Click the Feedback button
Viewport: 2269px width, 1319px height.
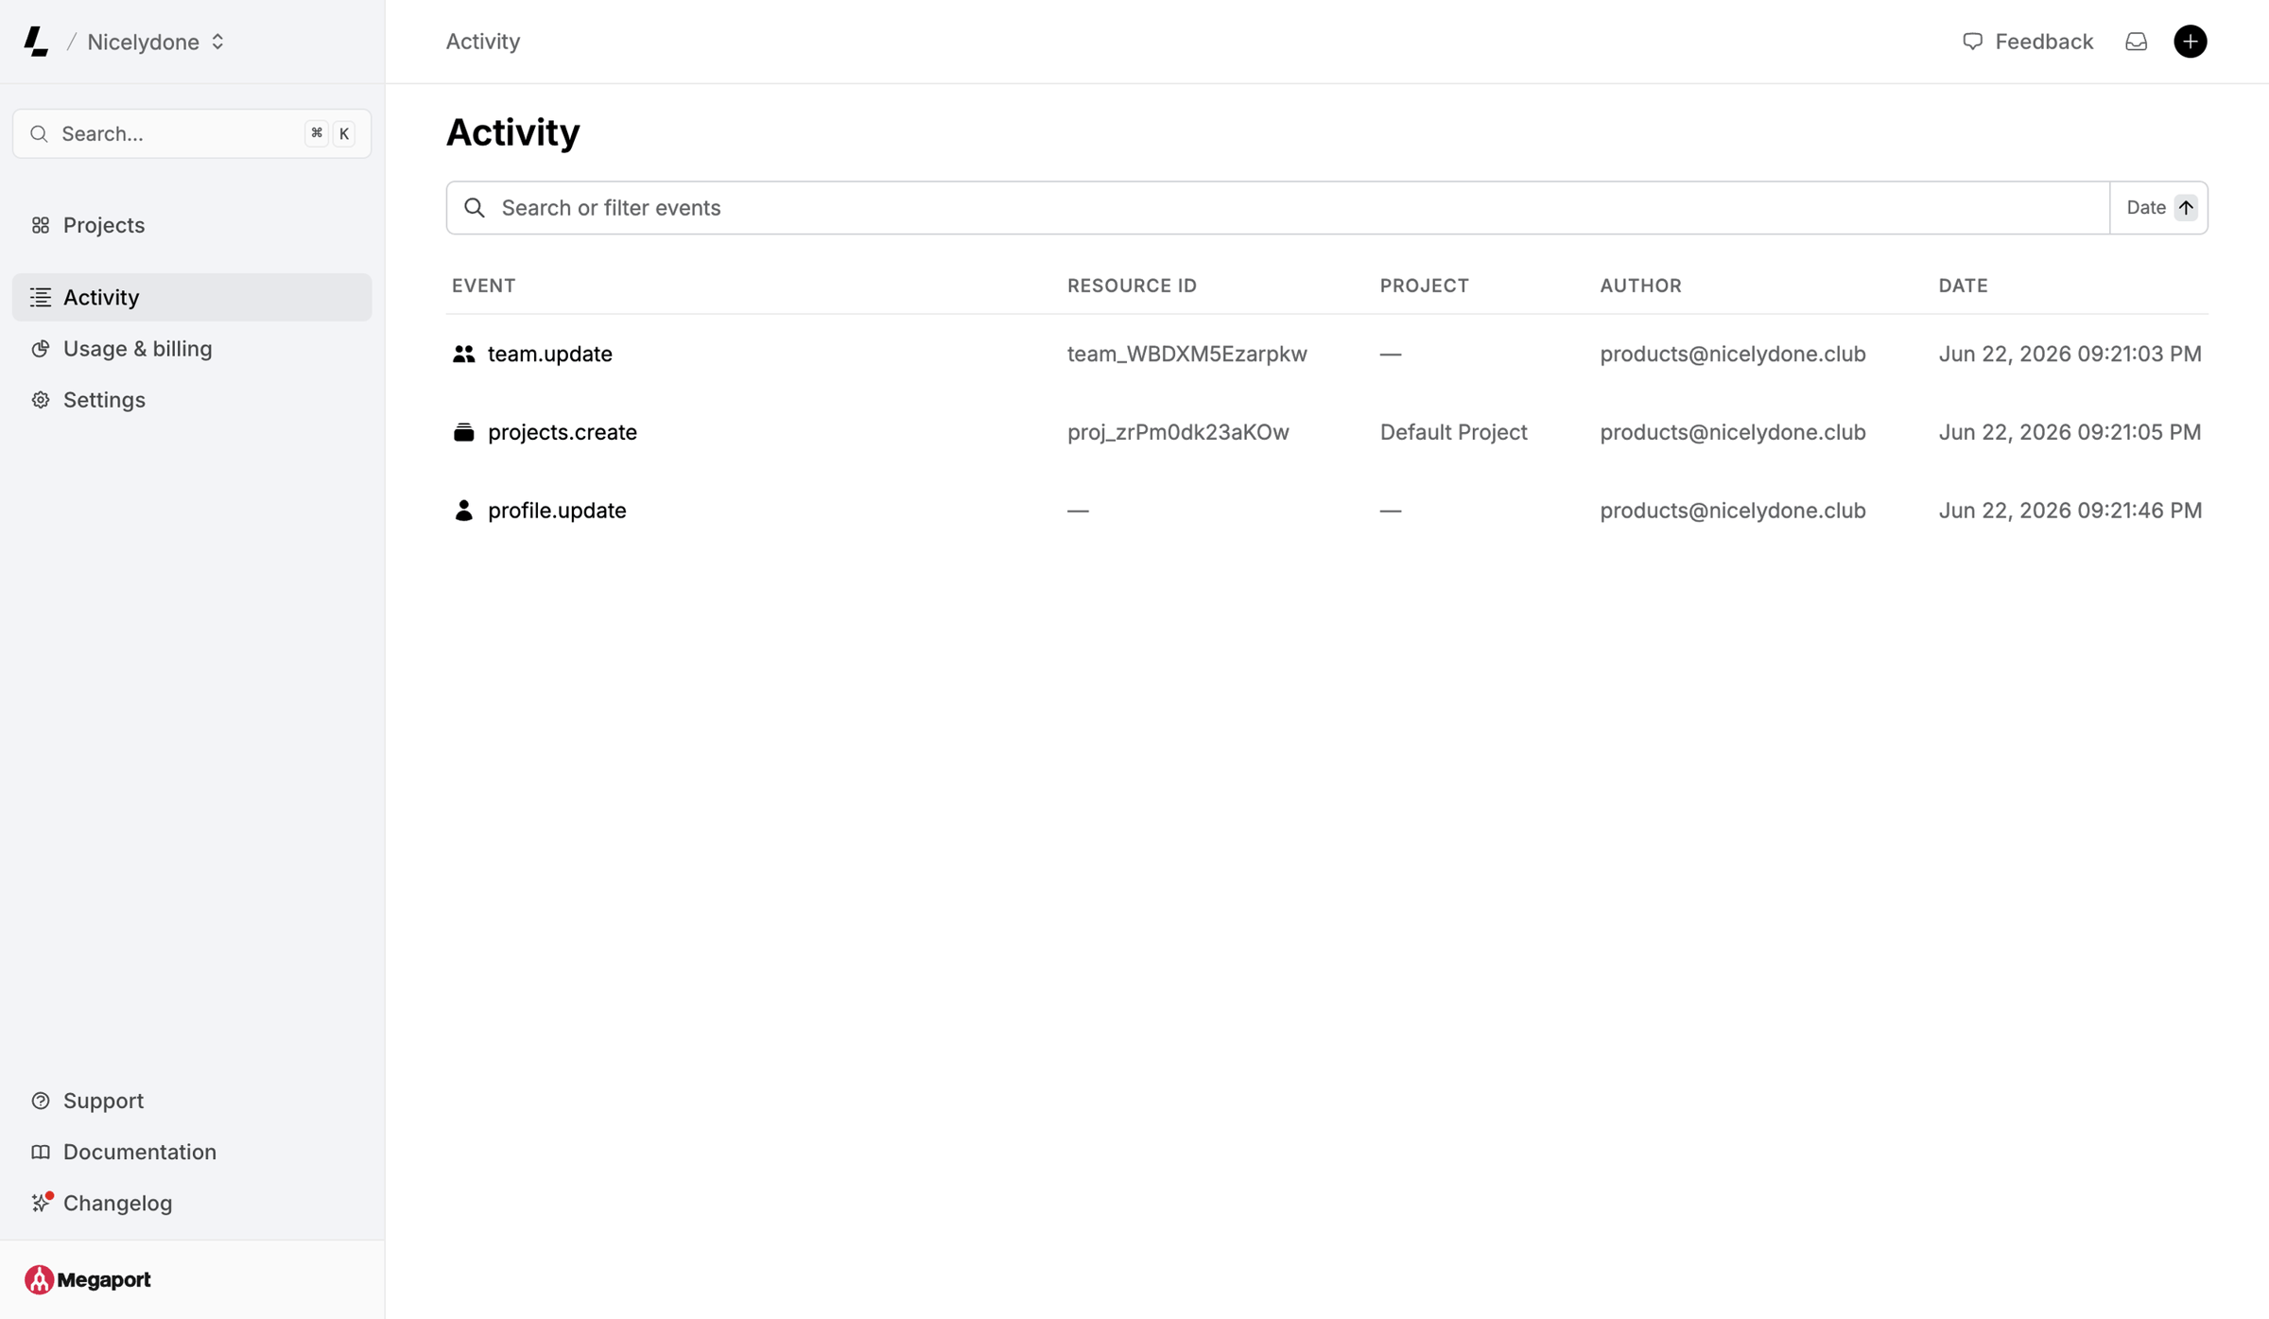[x=2028, y=42]
